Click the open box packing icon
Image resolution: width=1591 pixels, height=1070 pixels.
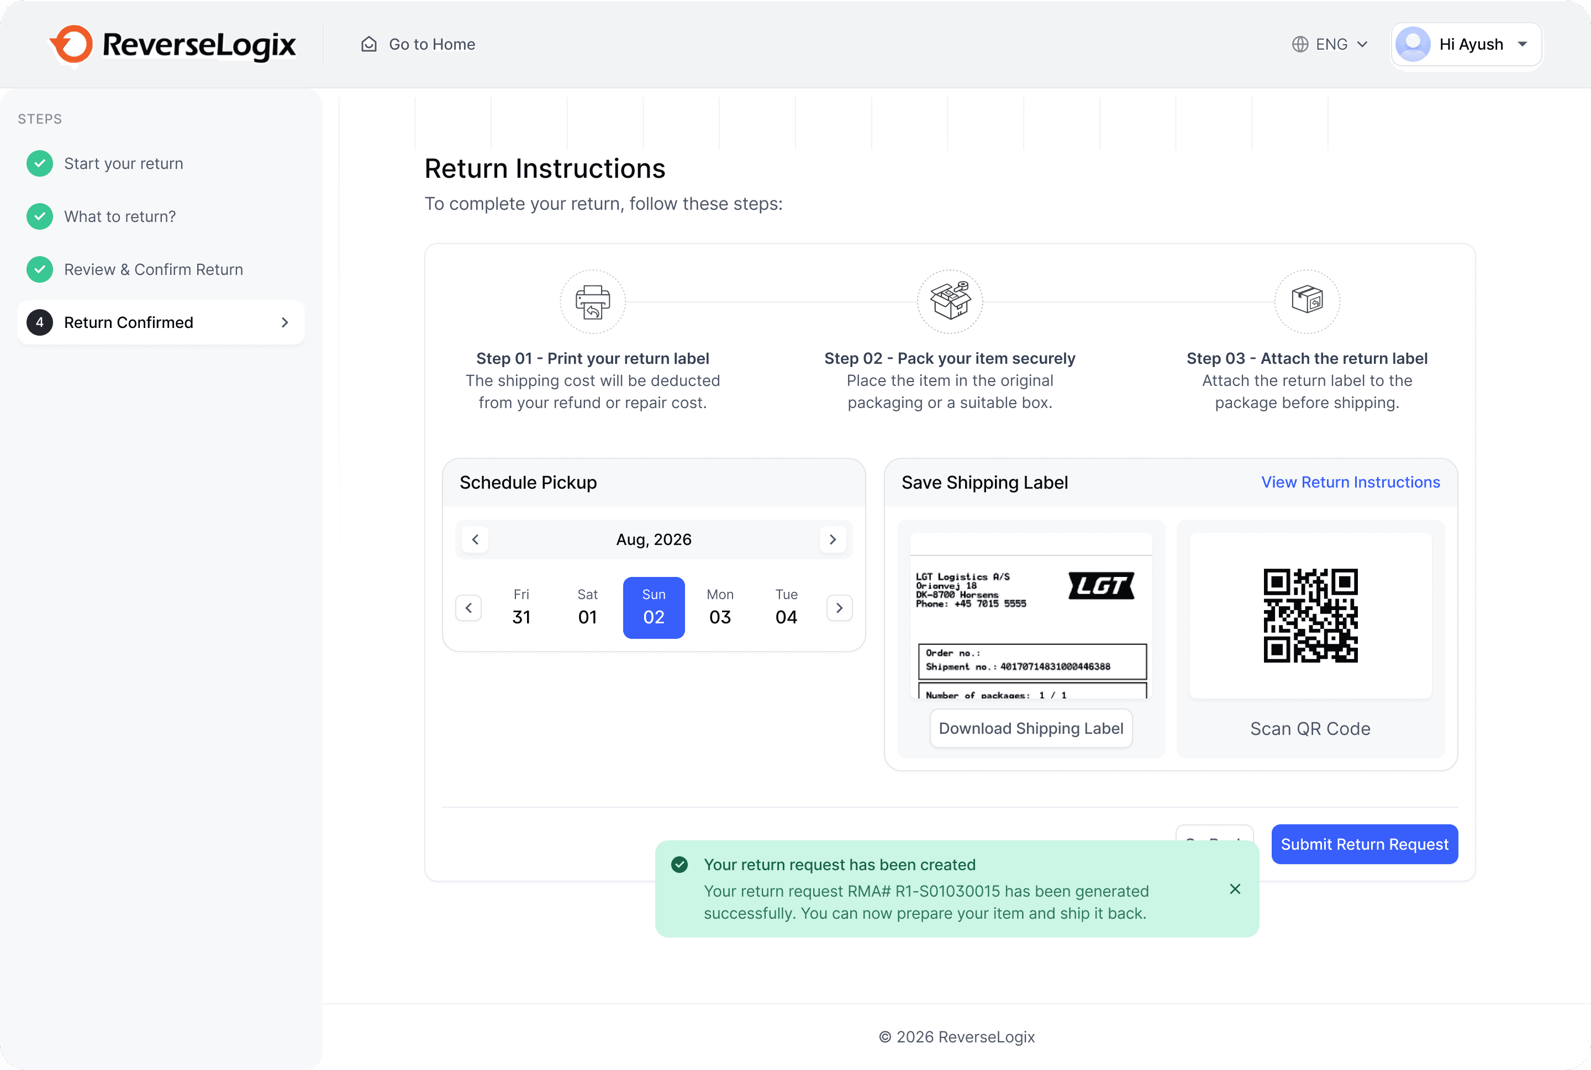tap(950, 301)
